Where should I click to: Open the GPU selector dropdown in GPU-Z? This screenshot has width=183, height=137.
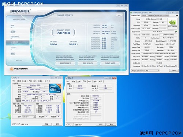[x=145, y=71]
